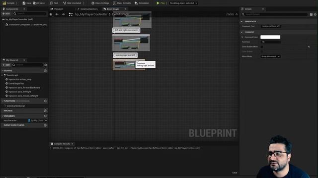The height and width of the screenshot is (178, 318).
Task: Toggle Details property matrix view icon
Action: [x=311, y=14]
